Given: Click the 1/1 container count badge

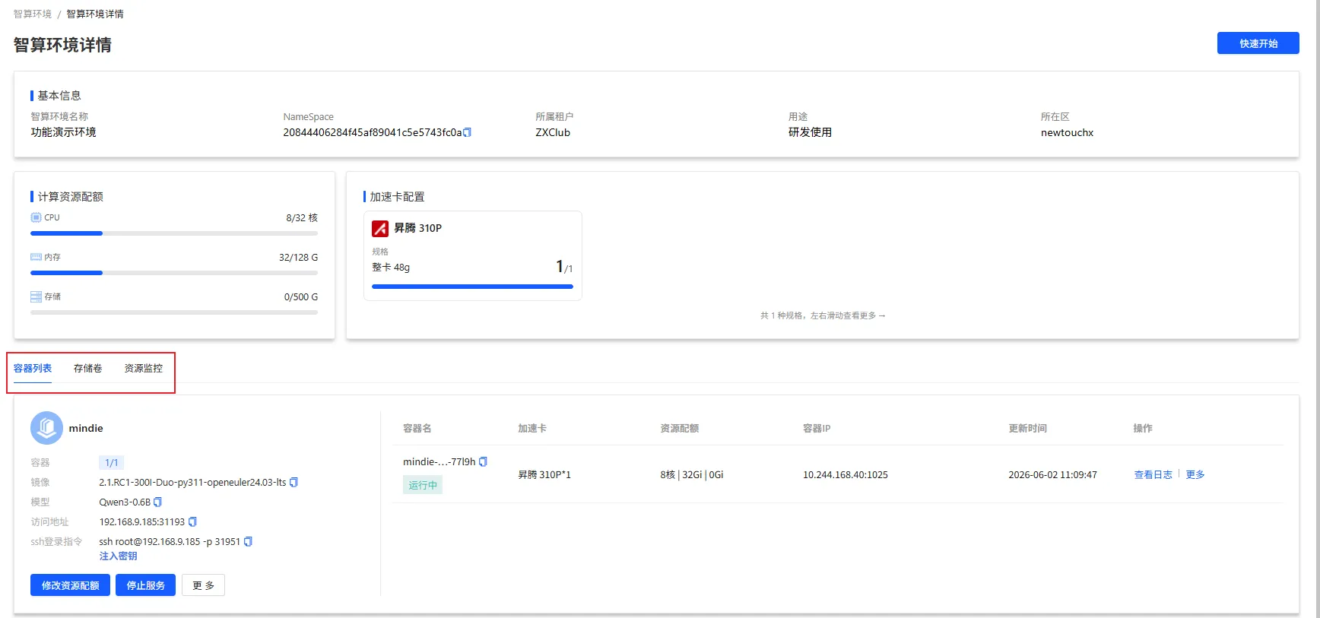Looking at the screenshot, I should point(112,462).
